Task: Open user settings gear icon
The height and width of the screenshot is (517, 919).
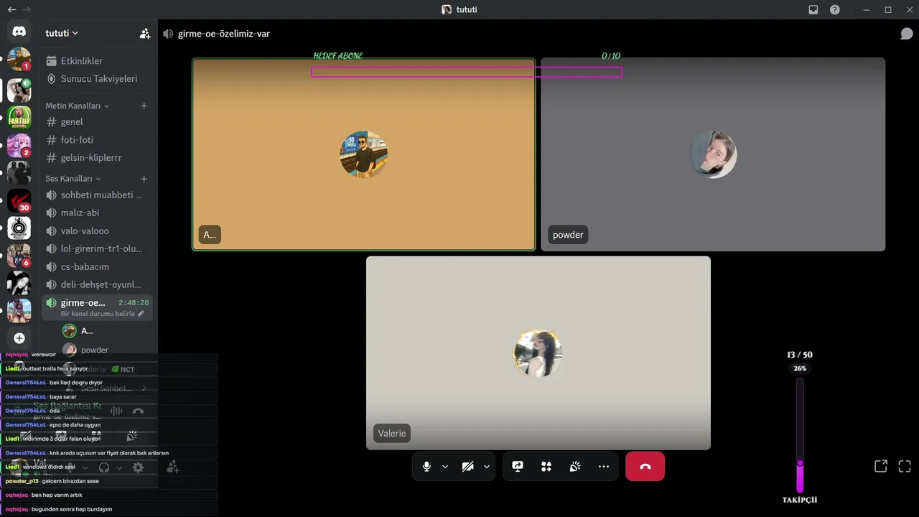Action: coord(138,467)
